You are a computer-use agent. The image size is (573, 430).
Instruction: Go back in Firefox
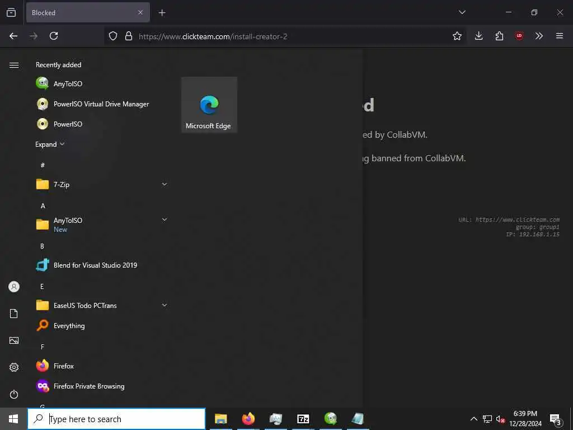(13, 36)
